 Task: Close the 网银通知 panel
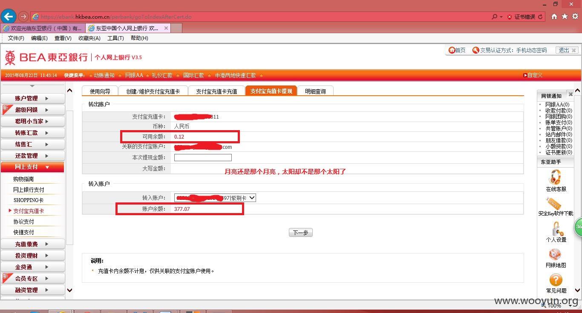[570, 94]
